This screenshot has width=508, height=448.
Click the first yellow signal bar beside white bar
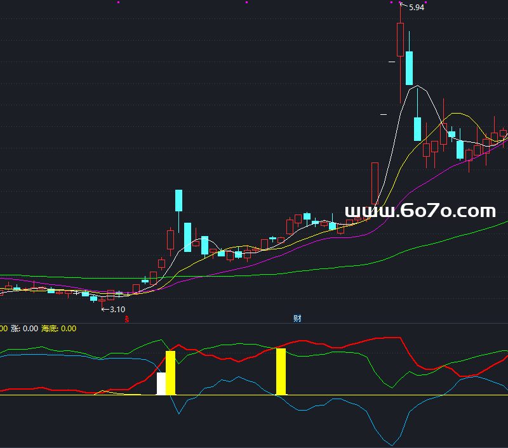point(170,372)
